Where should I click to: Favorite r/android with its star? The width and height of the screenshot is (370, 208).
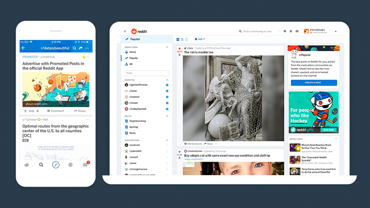click(167, 145)
